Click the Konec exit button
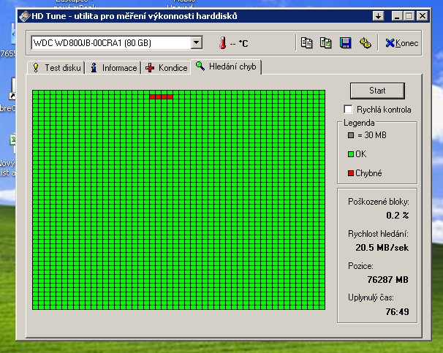 click(401, 43)
